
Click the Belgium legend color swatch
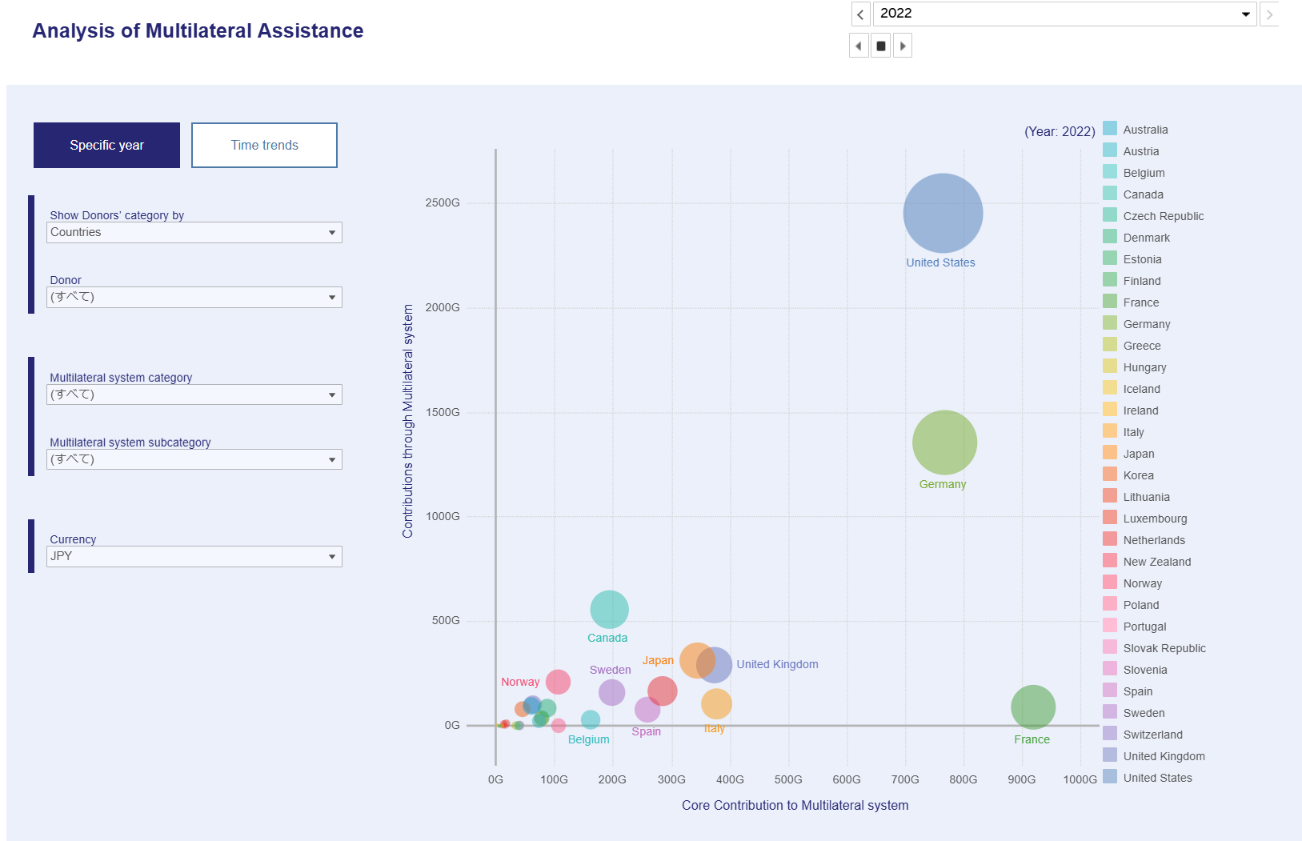1110,171
